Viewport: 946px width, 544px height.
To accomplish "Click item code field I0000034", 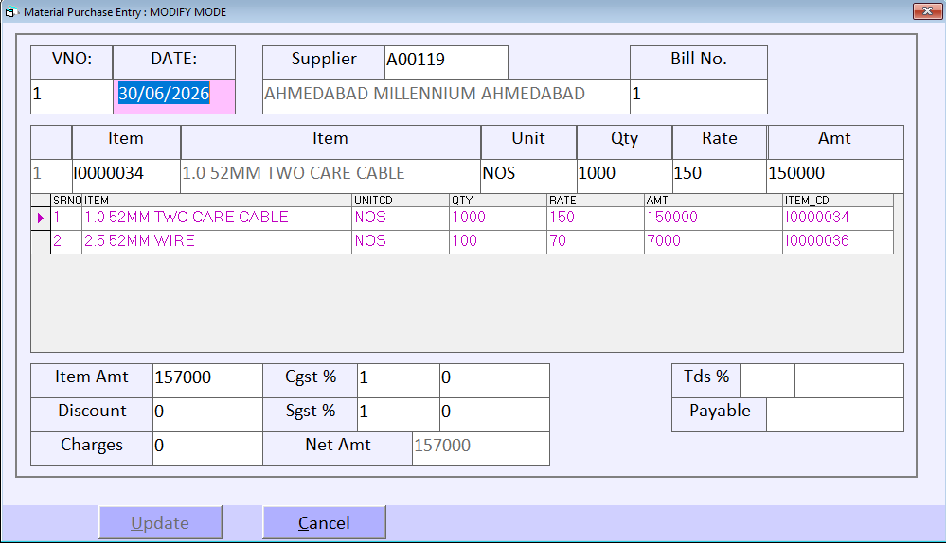I will pos(126,176).
